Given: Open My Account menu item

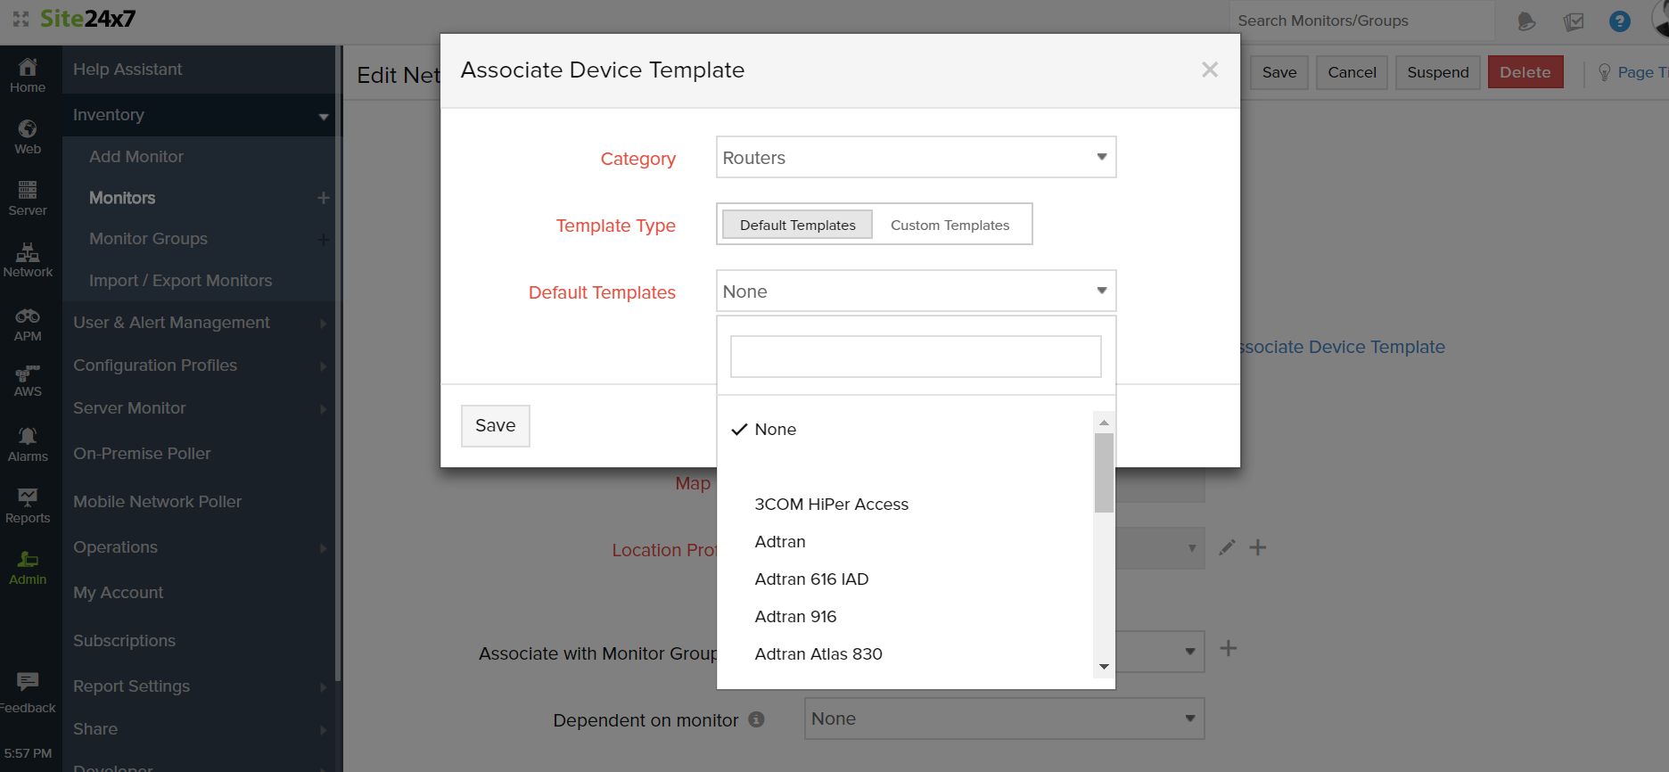Looking at the screenshot, I should [x=118, y=593].
